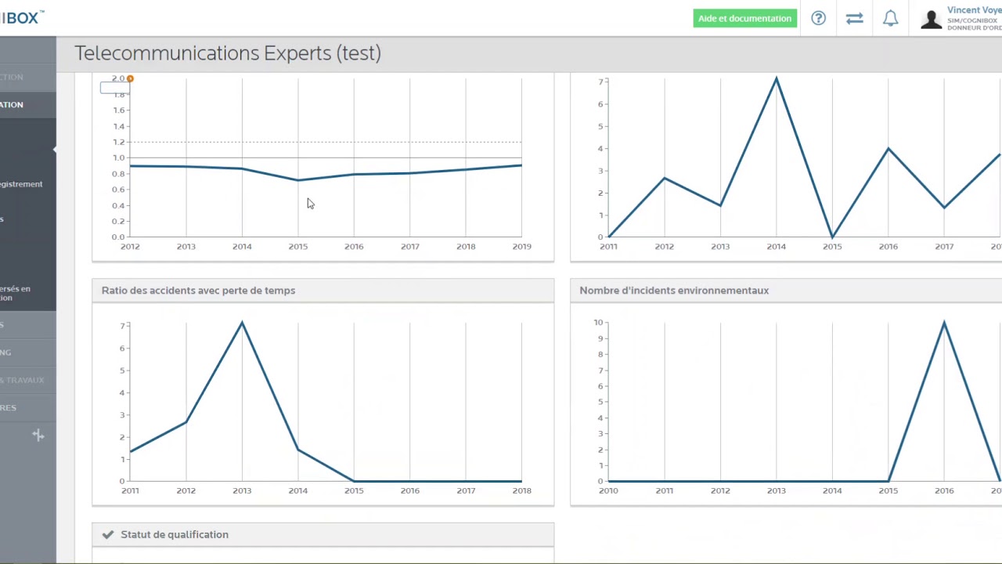Image resolution: width=1002 pixels, height=564 pixels.
Task: Click the small white box near the 1.8 axis label
Action: 113,88
